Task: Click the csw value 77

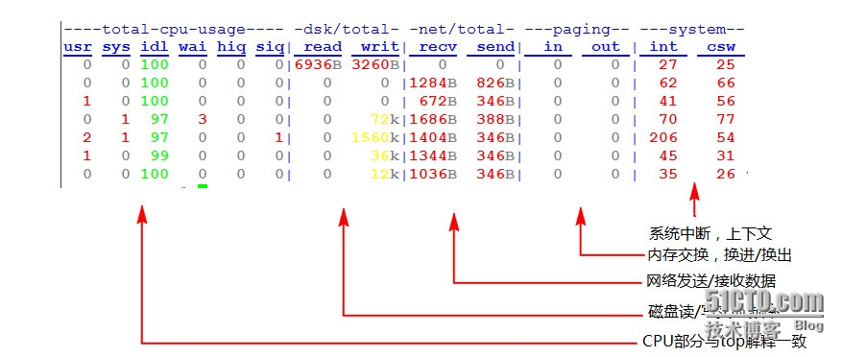Action: [726, 119]
